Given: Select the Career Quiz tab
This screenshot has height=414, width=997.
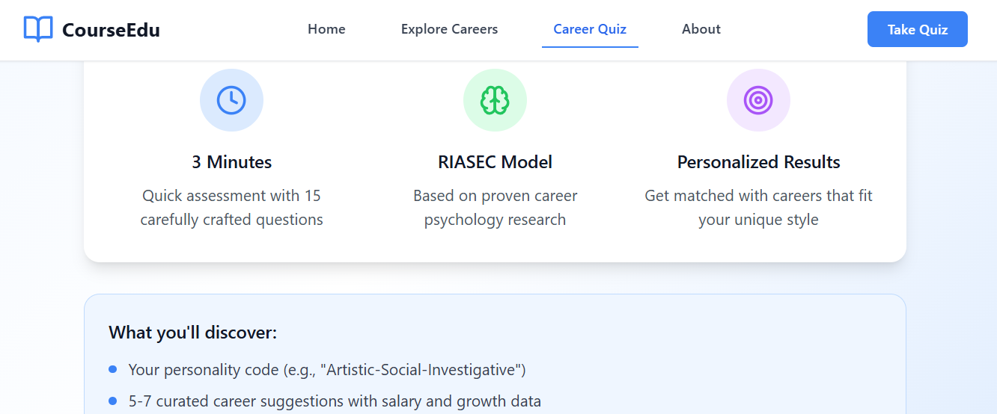Looking at the screenshot, I should pos(590,29).
